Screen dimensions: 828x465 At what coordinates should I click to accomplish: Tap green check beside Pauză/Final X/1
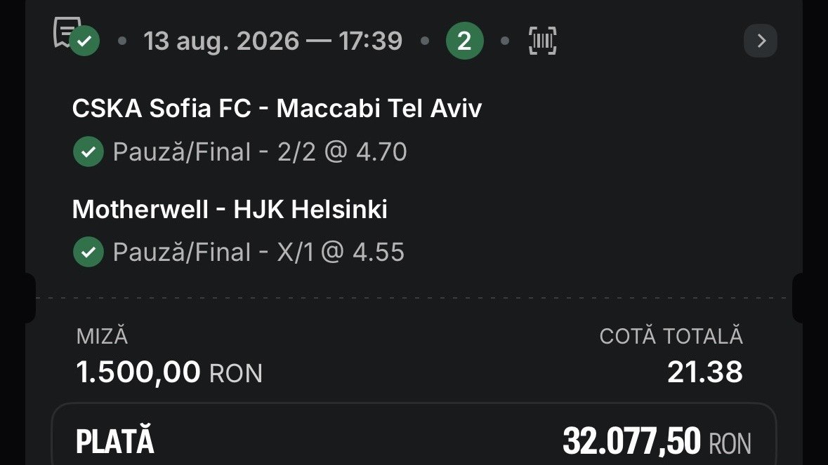[88, 252]
